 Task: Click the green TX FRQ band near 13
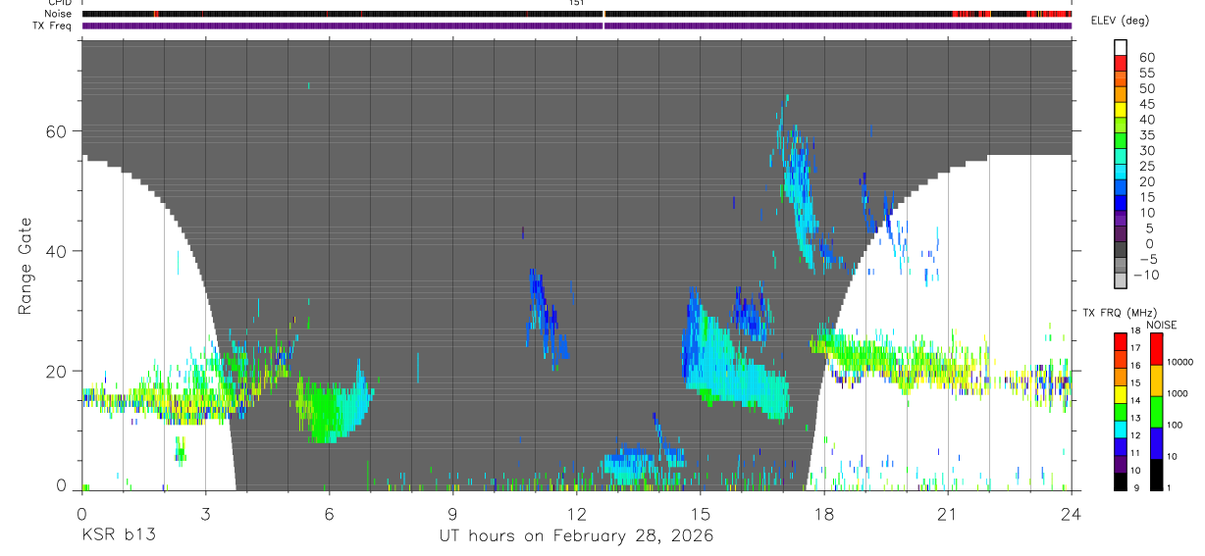coord(1121,412)
